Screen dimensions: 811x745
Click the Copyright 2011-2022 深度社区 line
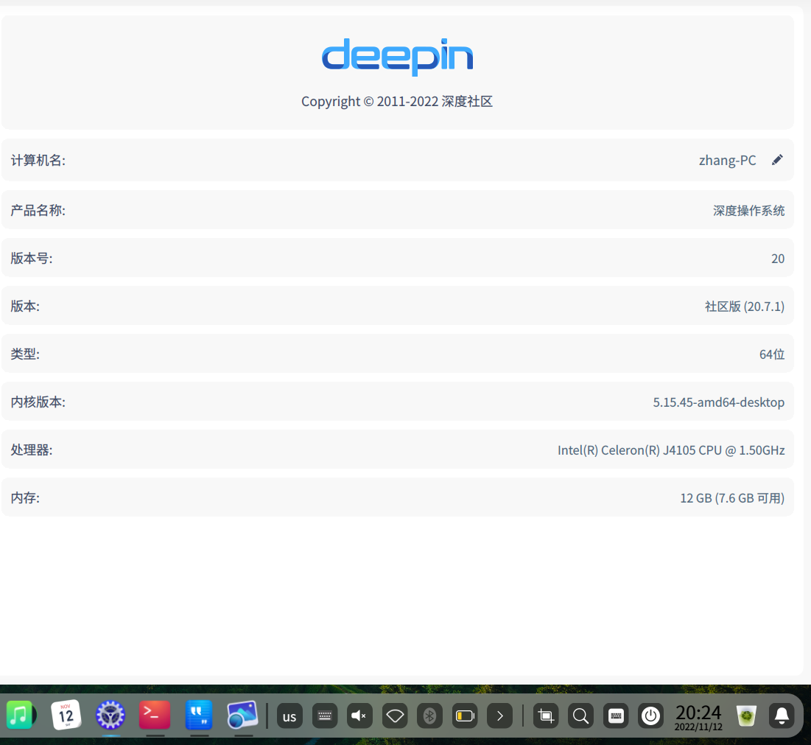coord(397,102)
